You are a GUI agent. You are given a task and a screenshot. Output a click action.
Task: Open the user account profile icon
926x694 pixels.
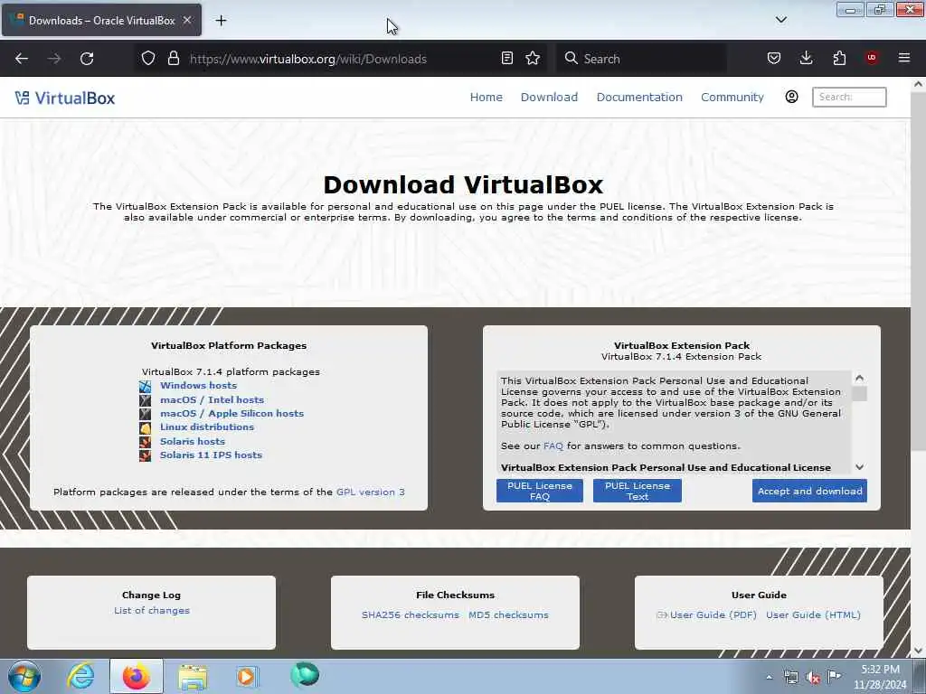(x=791, y=97)
